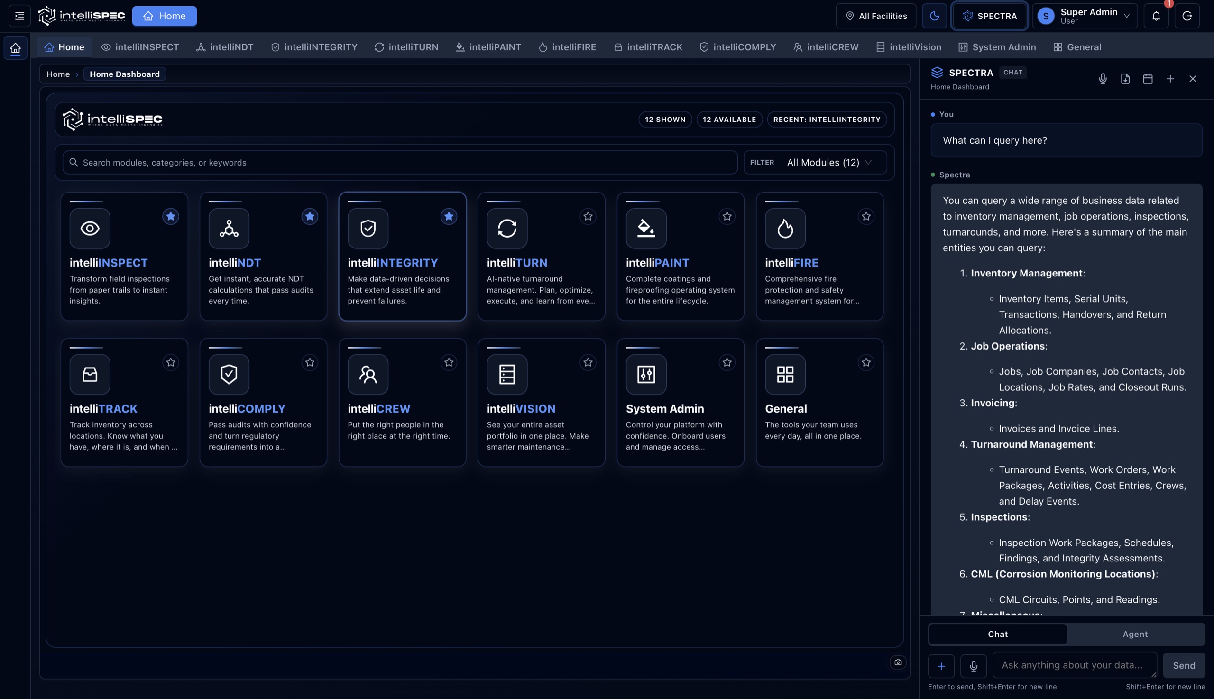The width and height of the screenshot is (1214, 699).
Task: Click Home Dashboard breadcrumb
Action: coord(125,74)
